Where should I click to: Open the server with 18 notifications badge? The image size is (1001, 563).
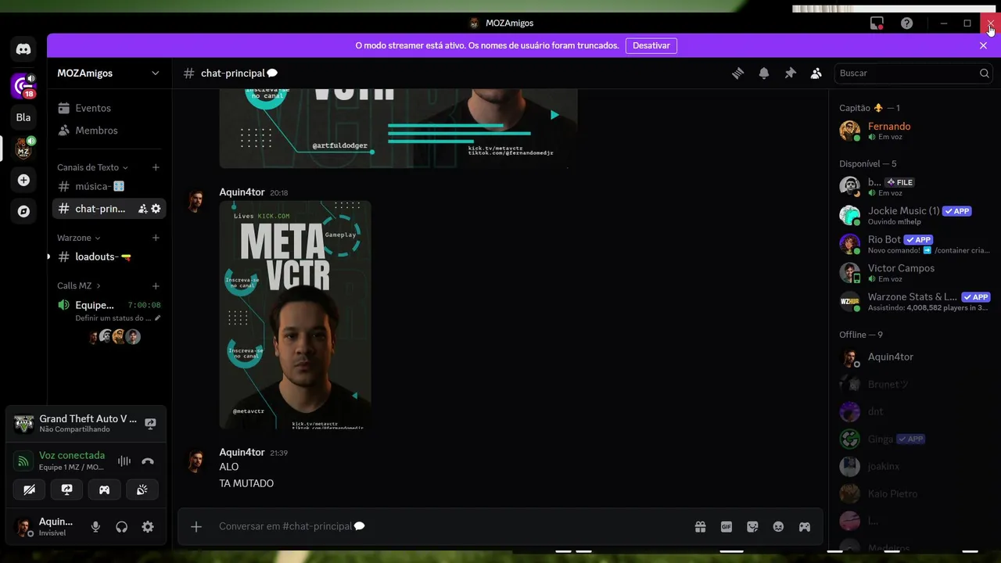tap(23, 85)
